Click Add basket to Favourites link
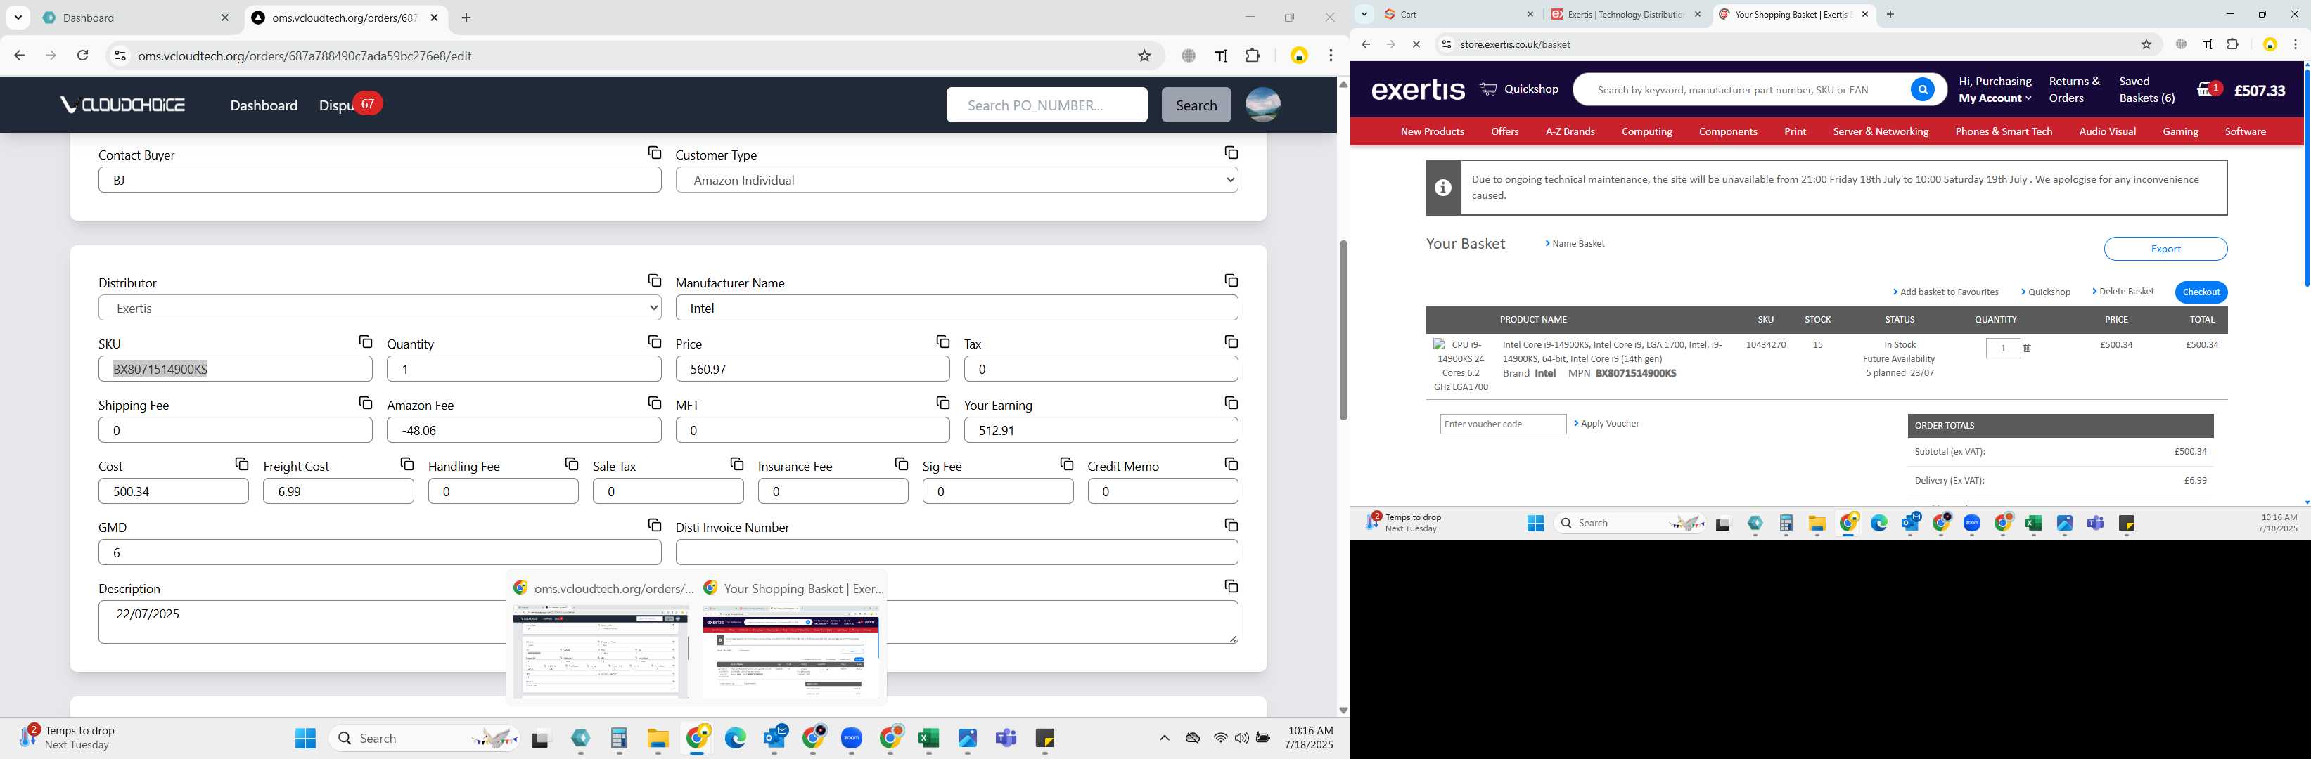2311x759 pixels. coord(1945,292)
